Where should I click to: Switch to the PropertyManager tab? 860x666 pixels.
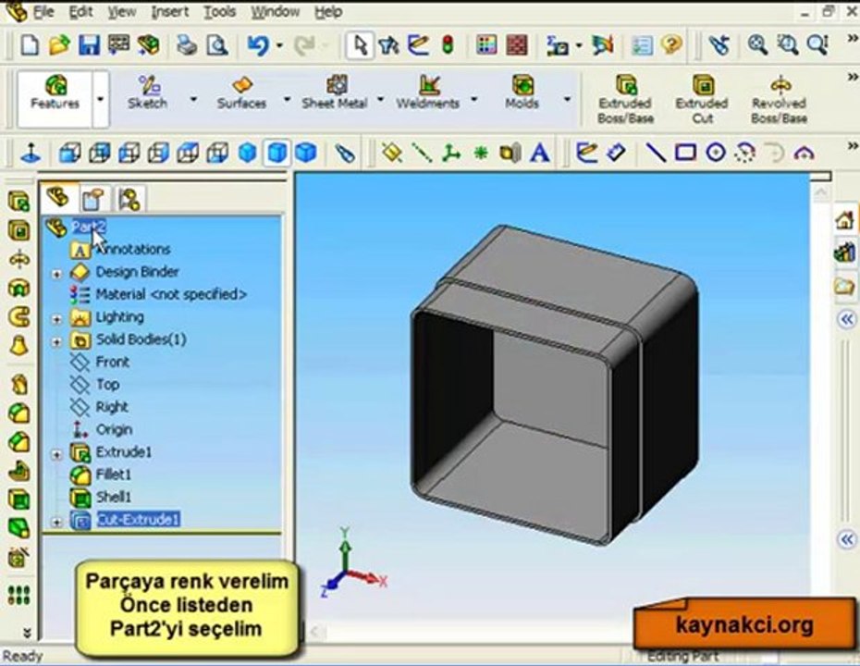(92, 199)
